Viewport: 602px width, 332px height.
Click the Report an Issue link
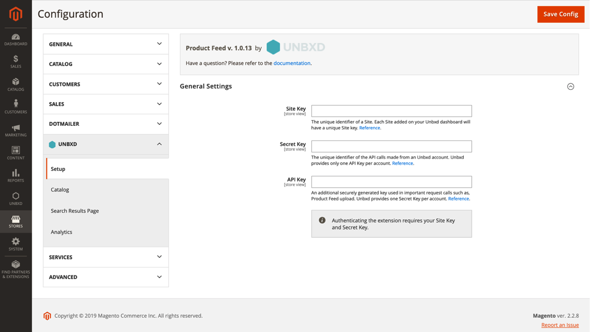[x=560, y=325]
